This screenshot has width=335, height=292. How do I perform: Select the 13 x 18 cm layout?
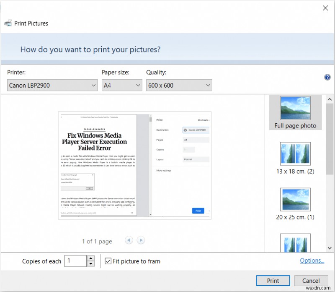[295, 156]
